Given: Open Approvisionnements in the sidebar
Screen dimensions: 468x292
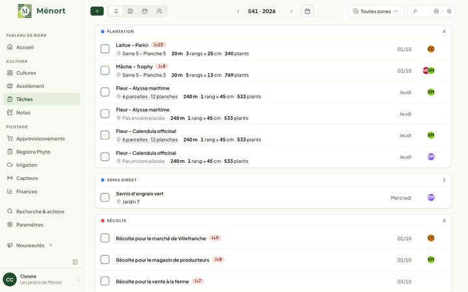Looking at the screenshot, I should pos(42,139).
